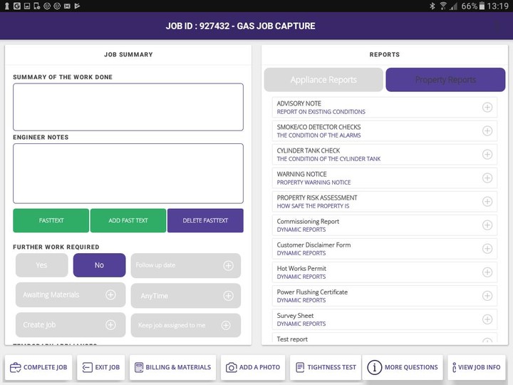Select the Customer Disclaimer Form title

coord(313,245)
